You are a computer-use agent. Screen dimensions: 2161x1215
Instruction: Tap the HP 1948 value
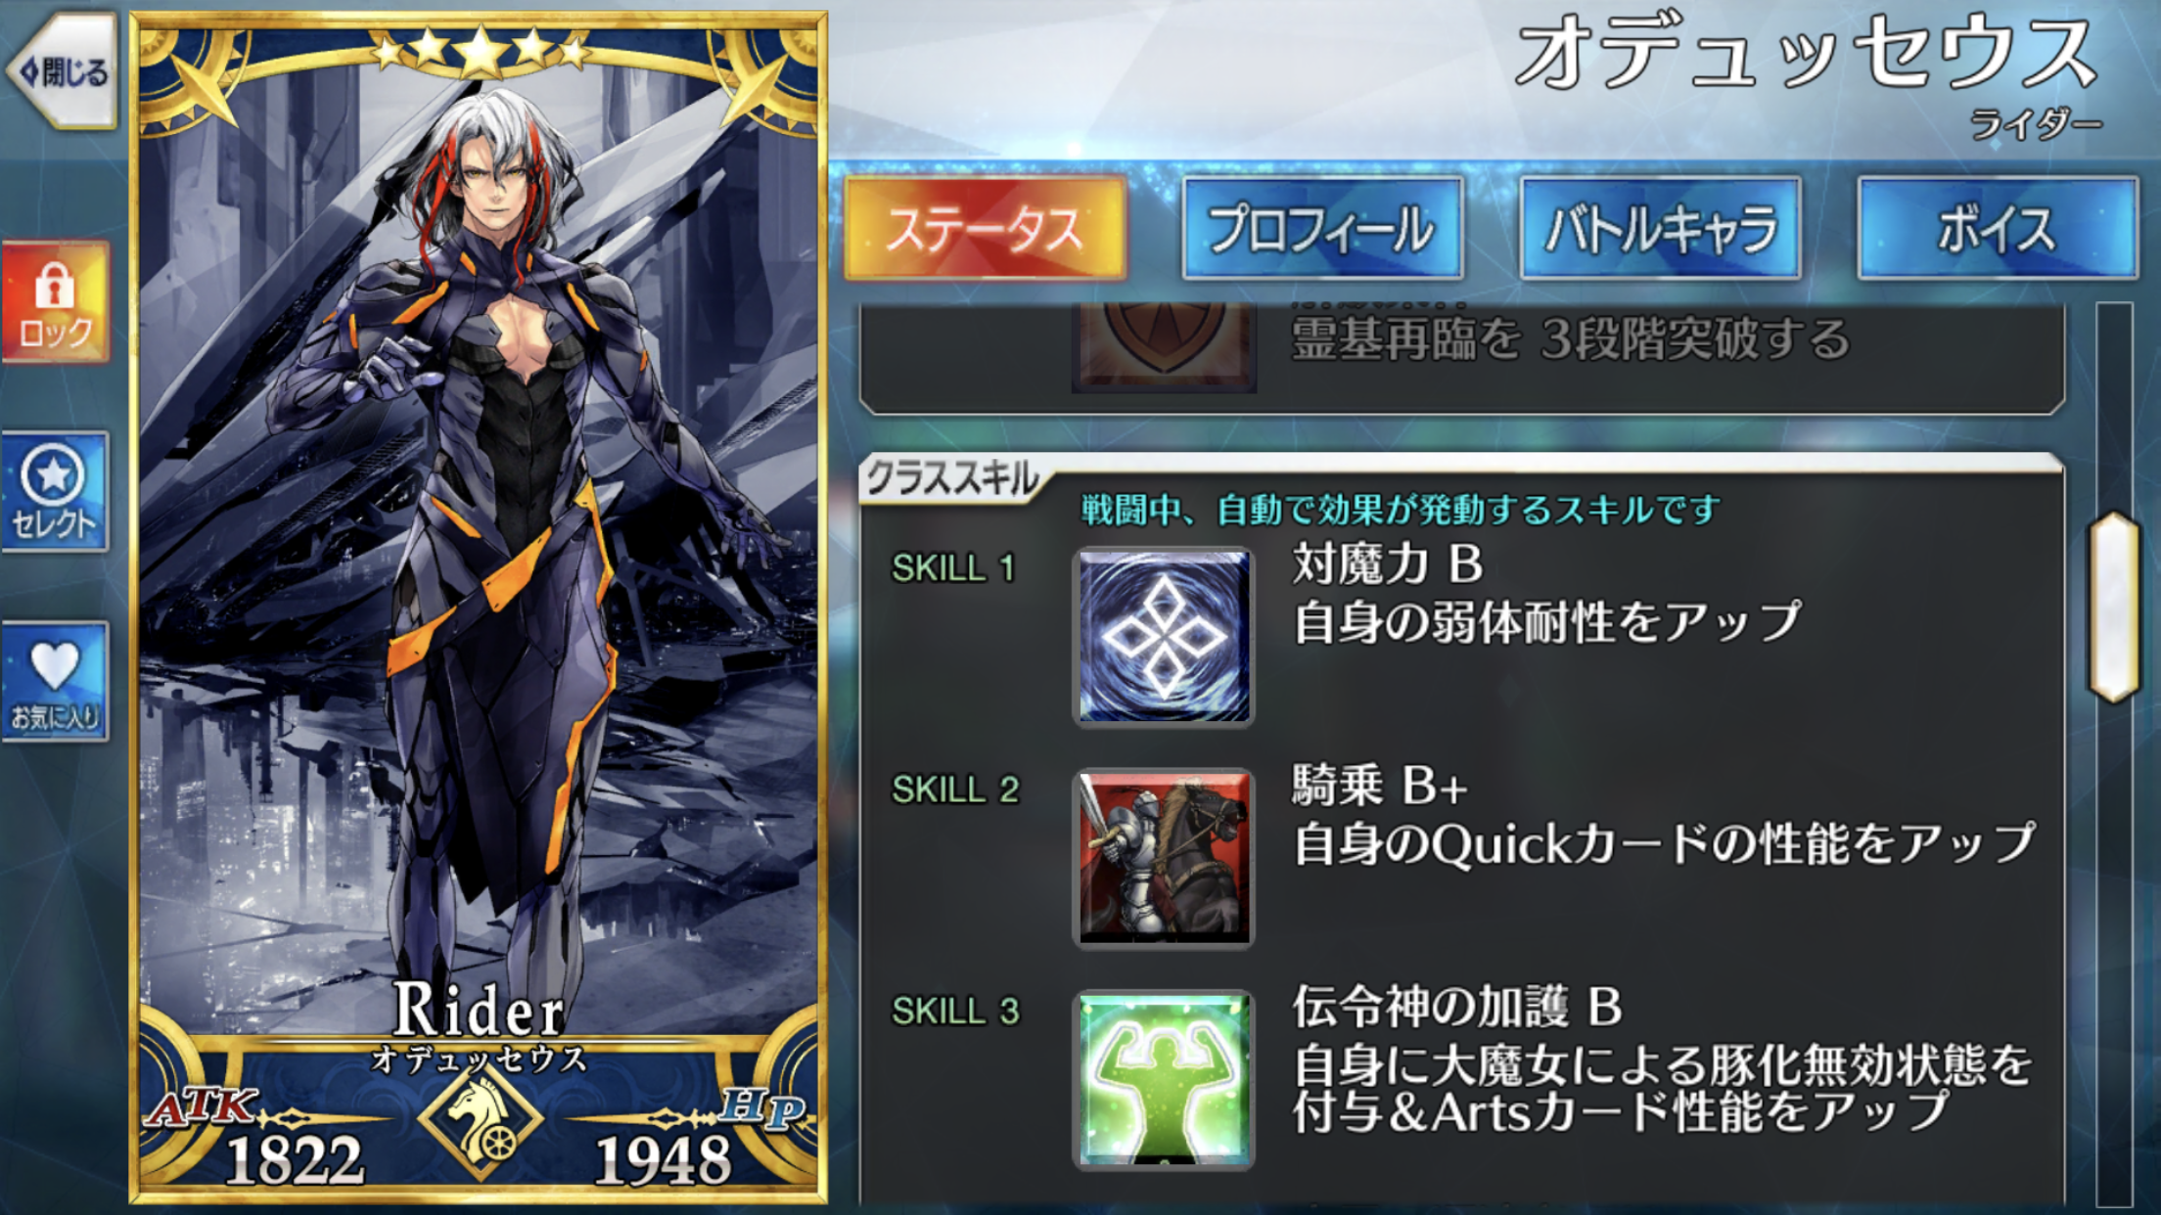click(x=663, y=1160)
